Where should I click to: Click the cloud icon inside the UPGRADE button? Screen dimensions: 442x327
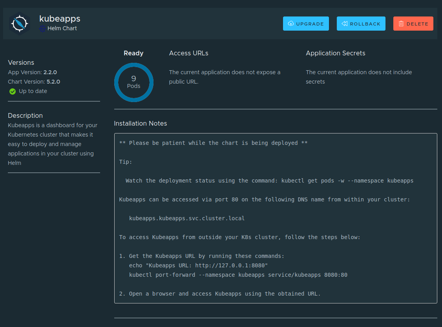(x=290, y=24)
